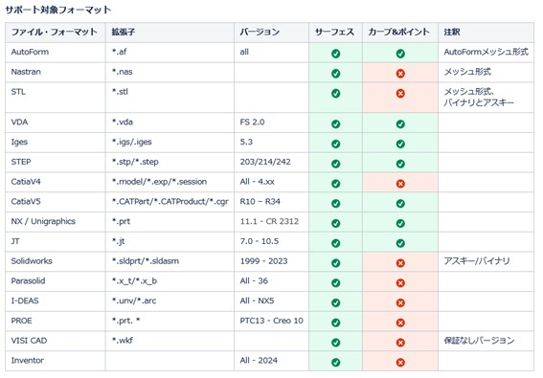Click the VISI CAD curve & point cross icon
The height and width of the screenshot is (378, 543).
tap(400, 343)
